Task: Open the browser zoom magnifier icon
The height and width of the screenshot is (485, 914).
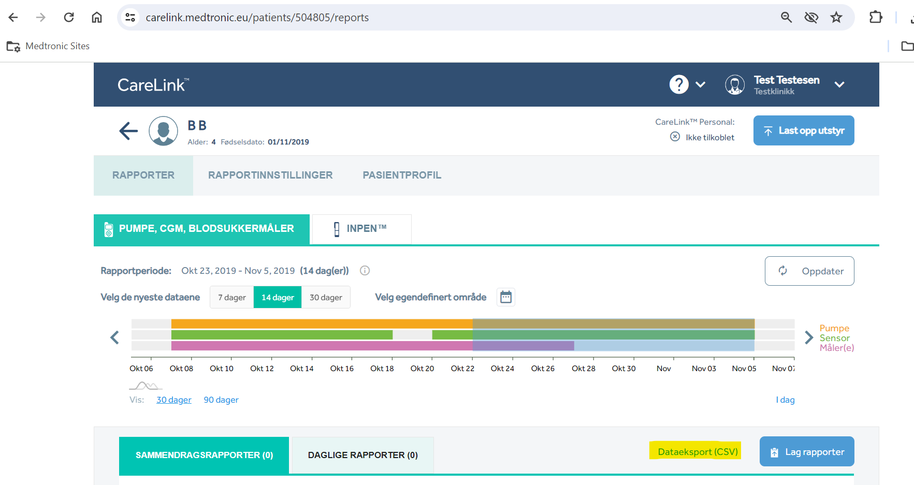Action: (786, 18)
